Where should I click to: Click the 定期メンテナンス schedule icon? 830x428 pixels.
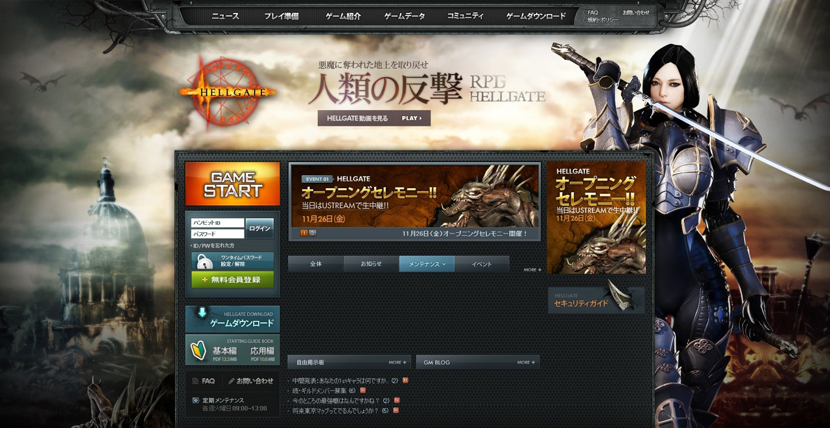click(196, 401)
